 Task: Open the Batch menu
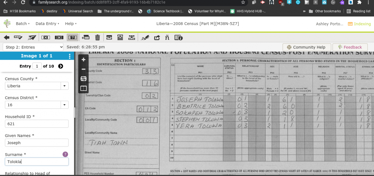[23, 24]
